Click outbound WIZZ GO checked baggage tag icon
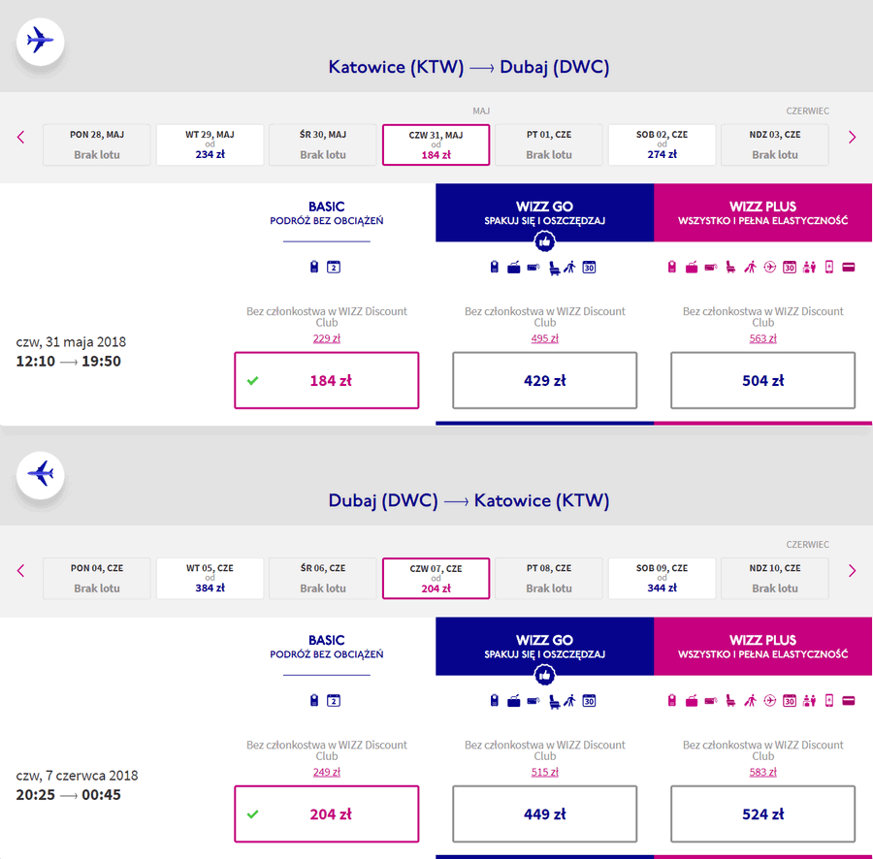This screenshot has height=859, width=873. coord(533,268)
